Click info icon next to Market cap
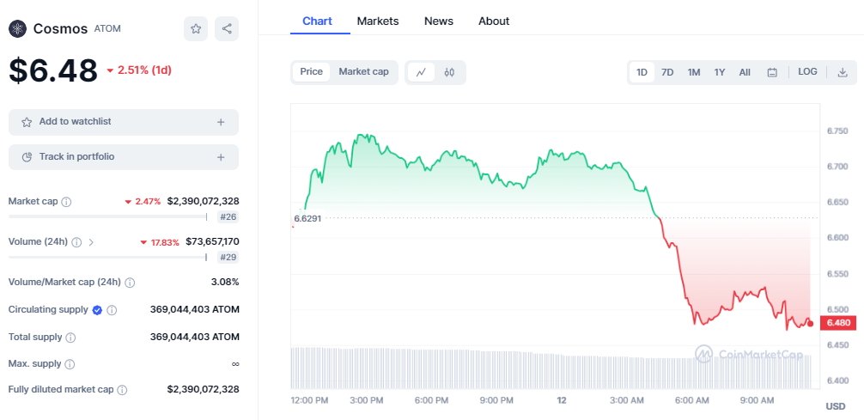 point(67,202)
